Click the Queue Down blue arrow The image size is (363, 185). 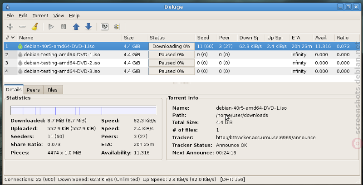tap(88, 27)
